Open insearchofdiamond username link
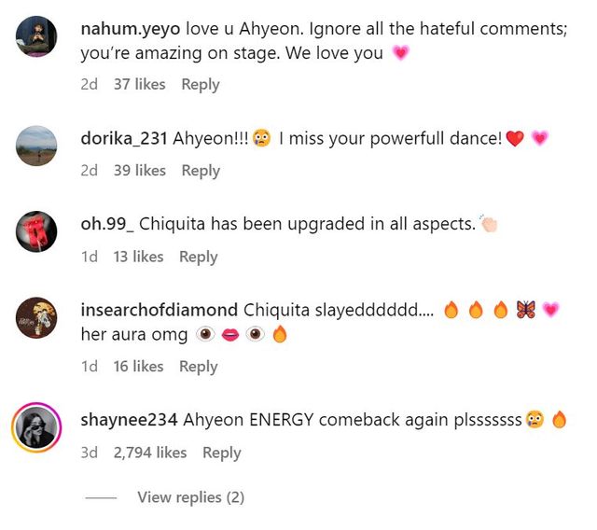The width and height of the screenshot is (597, 530). point(160,310)
